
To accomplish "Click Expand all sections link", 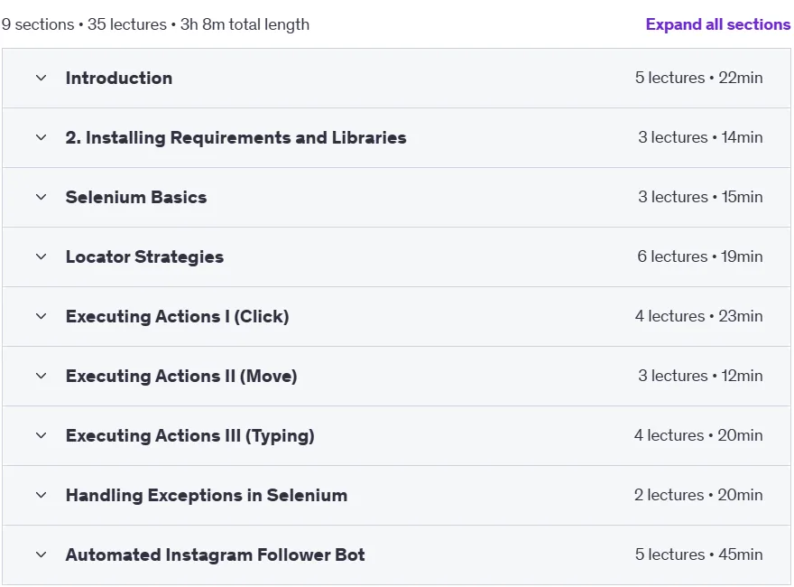I will 717,24.
